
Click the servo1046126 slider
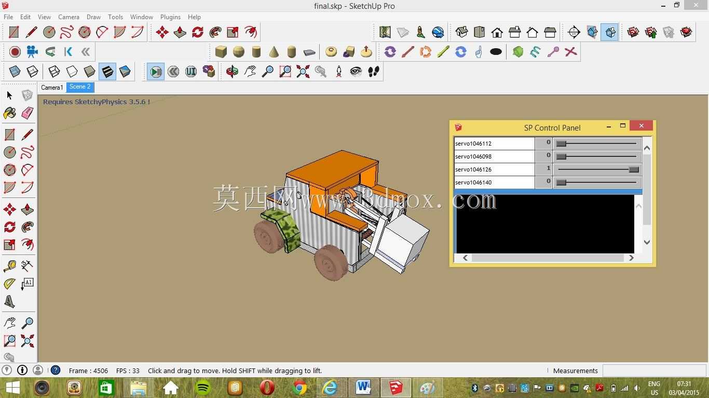pos(597,169)
